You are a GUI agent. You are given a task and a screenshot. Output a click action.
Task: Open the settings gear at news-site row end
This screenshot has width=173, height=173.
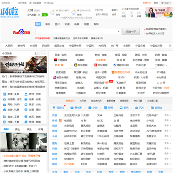(x=170, y=46)
